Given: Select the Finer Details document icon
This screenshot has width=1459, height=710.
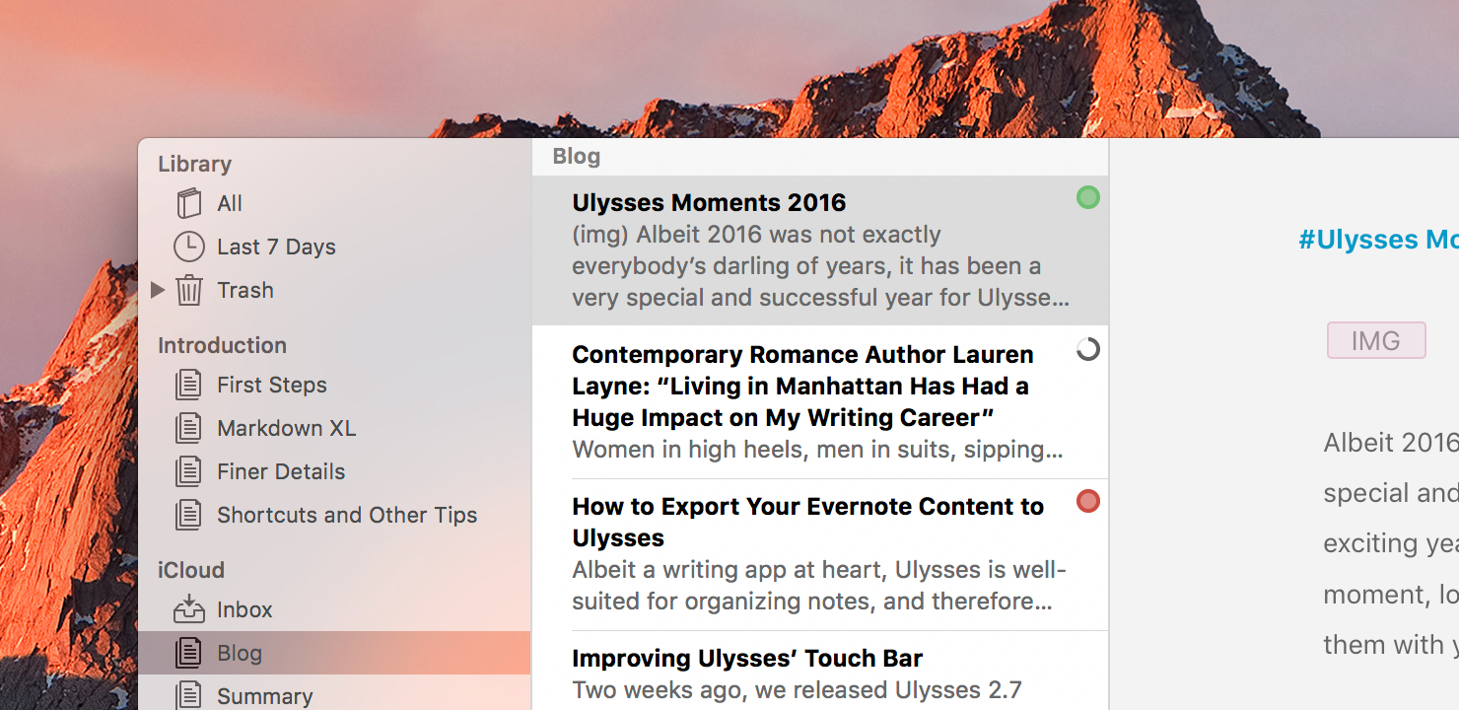Looking at the screenshot, I should [188, 471].
